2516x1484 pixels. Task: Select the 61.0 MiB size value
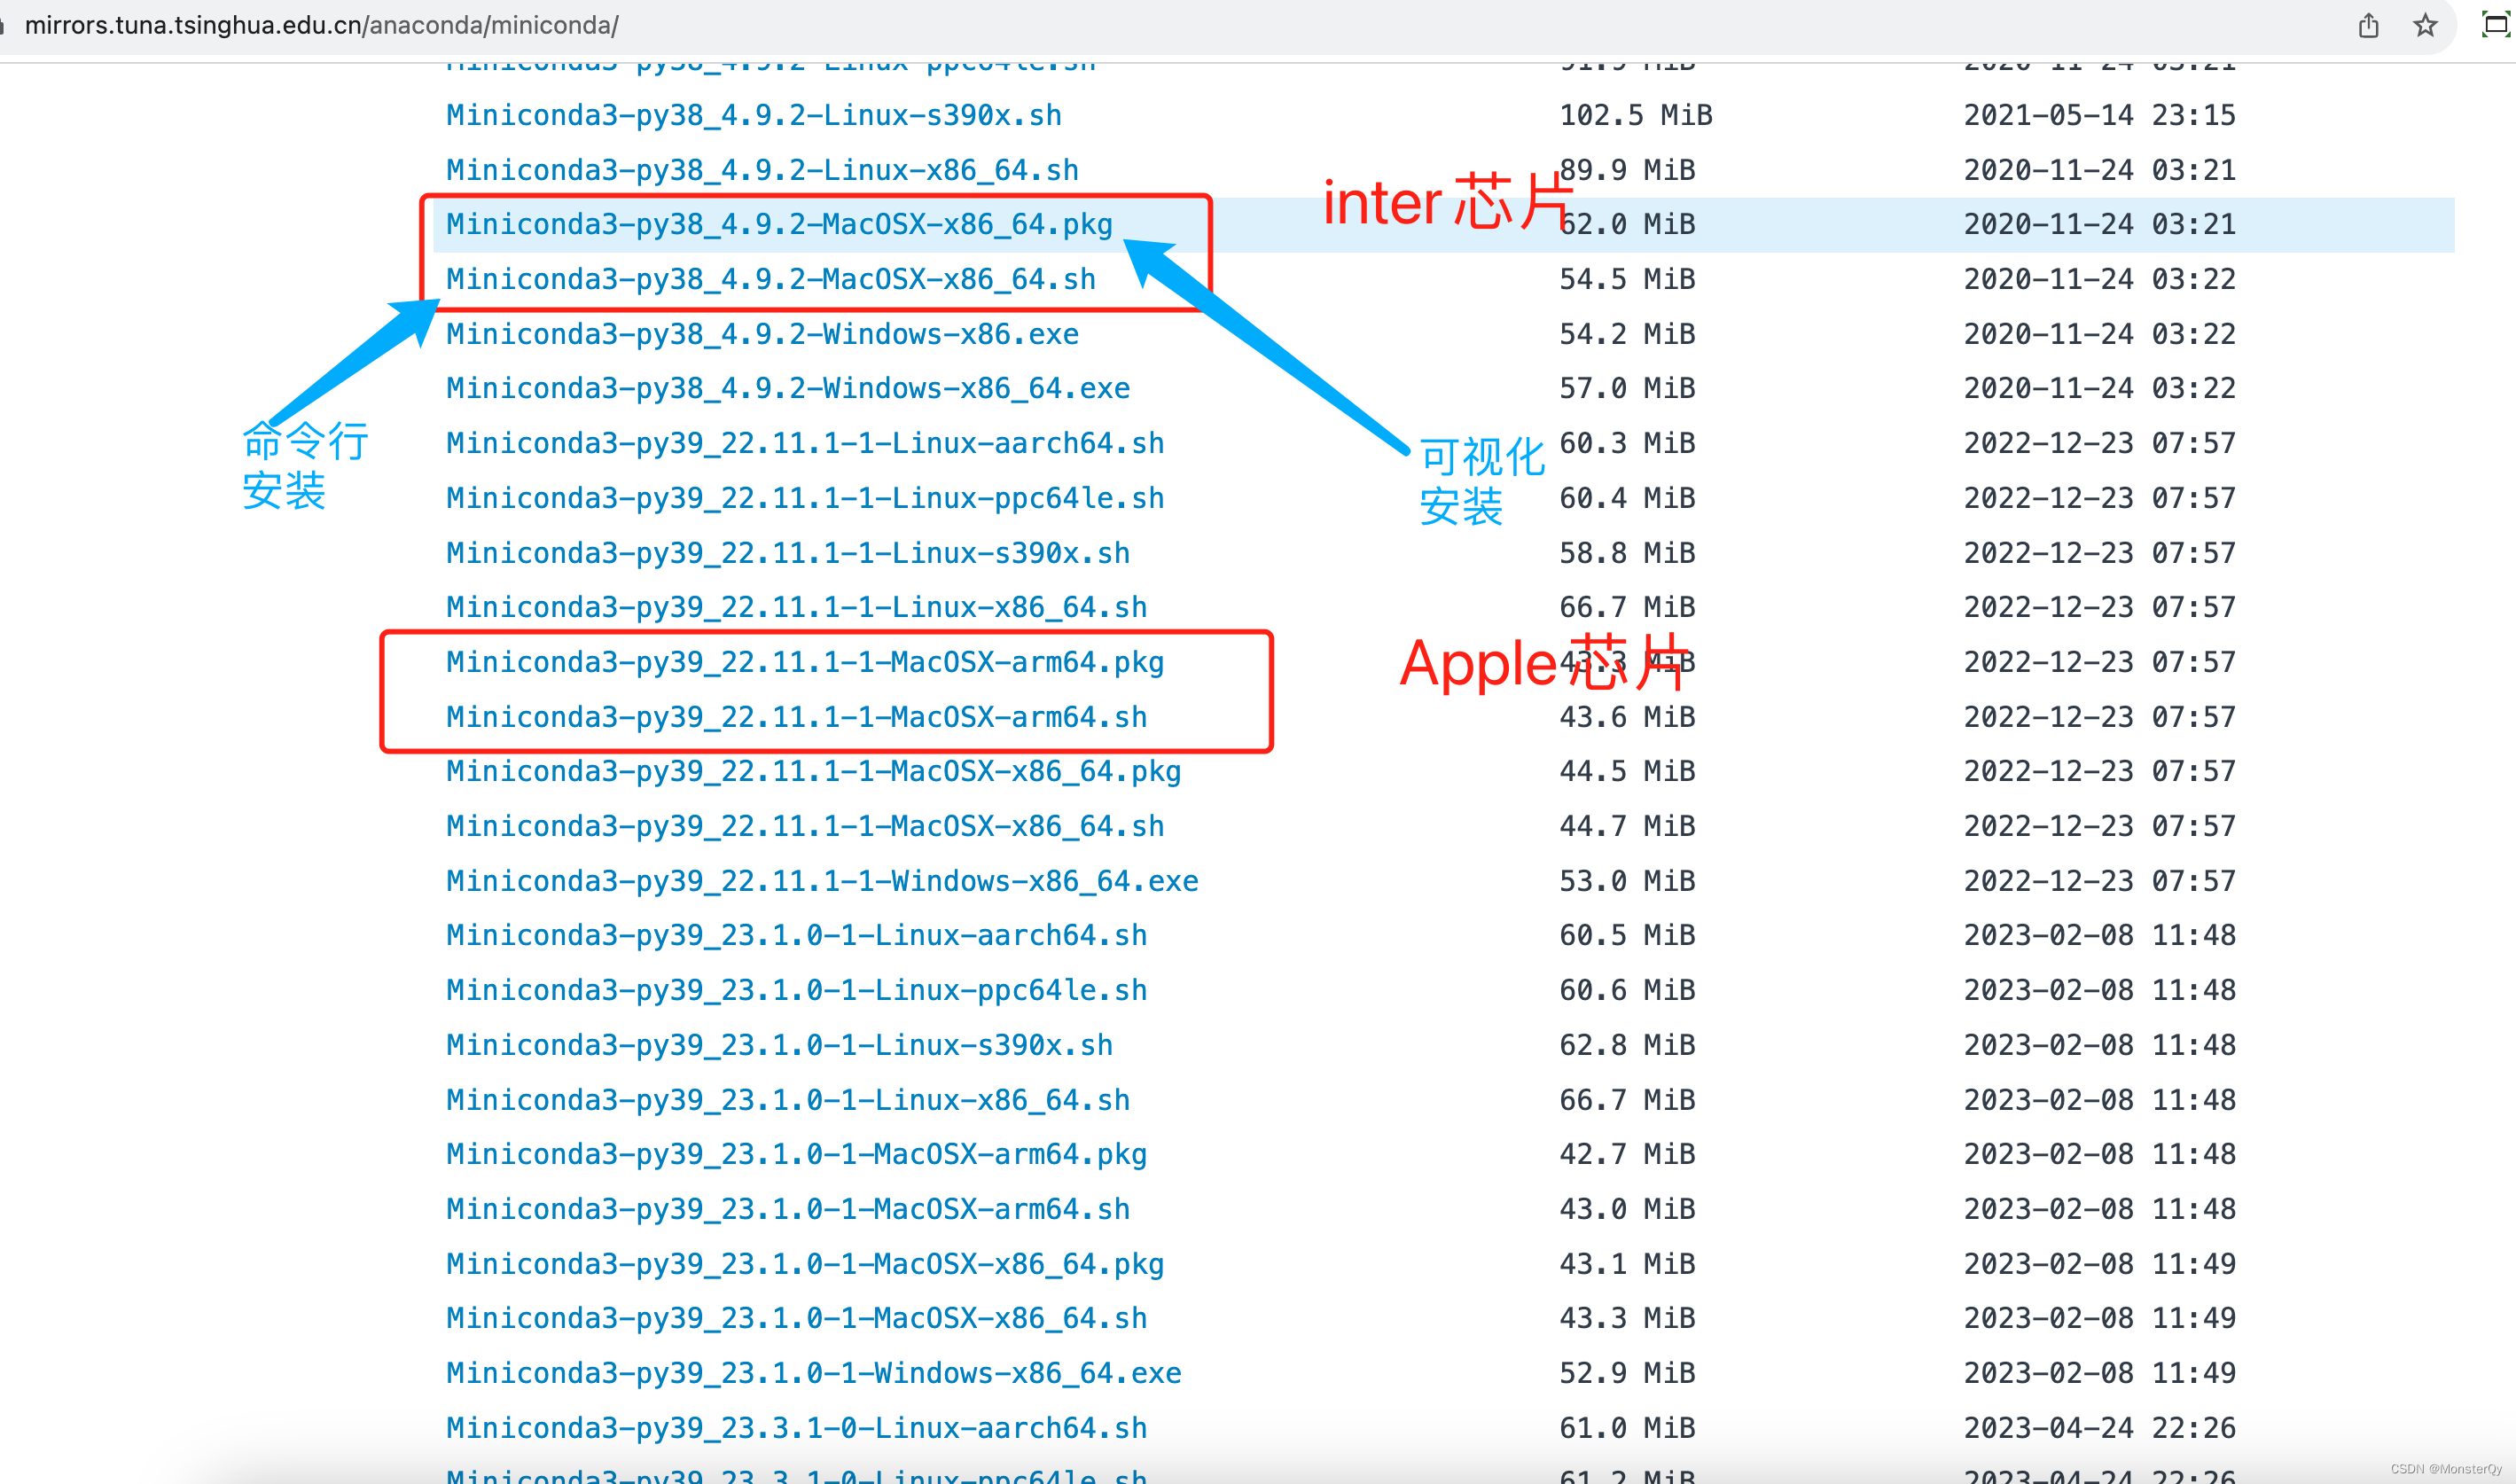click(x=1627, y=1428)
